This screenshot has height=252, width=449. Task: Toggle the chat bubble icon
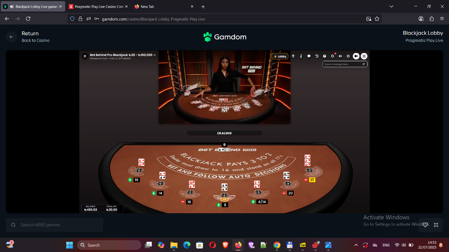[x=309, y=56]
